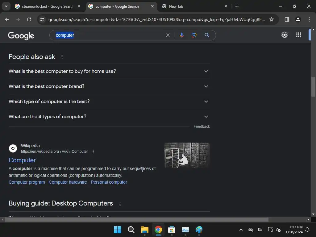Open the Wikipedia computer thumbnail image

187,156
